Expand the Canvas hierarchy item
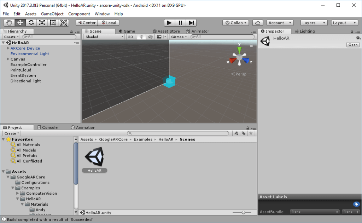Screen dimensions: 362x223 pos(8,59)
